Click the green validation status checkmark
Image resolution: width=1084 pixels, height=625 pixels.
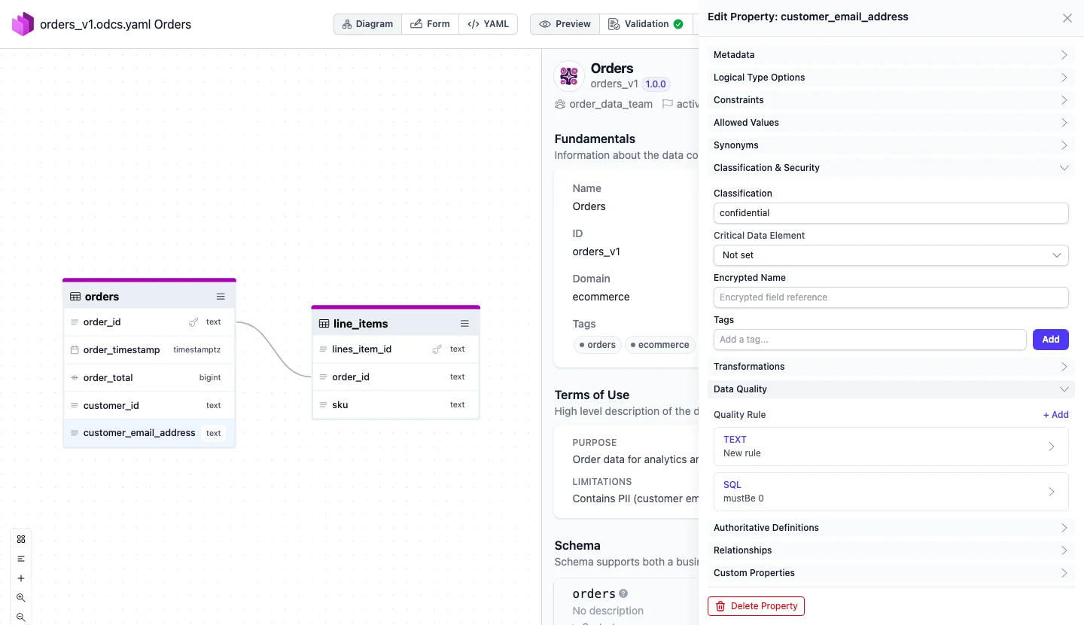678,24
